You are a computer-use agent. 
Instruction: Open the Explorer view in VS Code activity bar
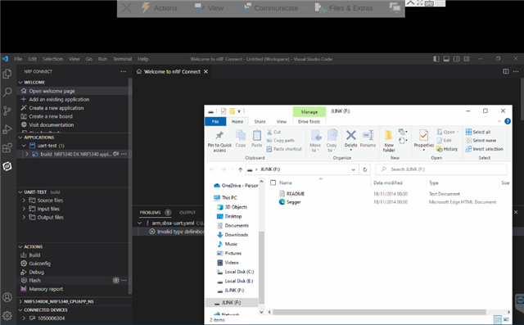tap(7, 74)
